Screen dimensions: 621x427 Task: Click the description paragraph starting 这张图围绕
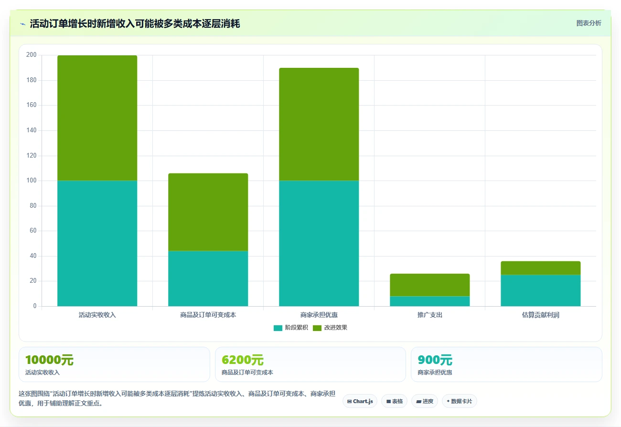pos(177,398)
